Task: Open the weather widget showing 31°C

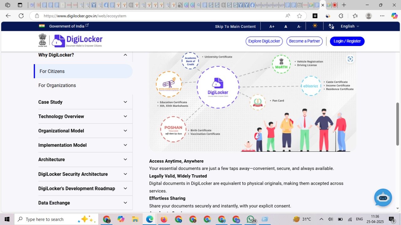Action: [x=302, y=219]
